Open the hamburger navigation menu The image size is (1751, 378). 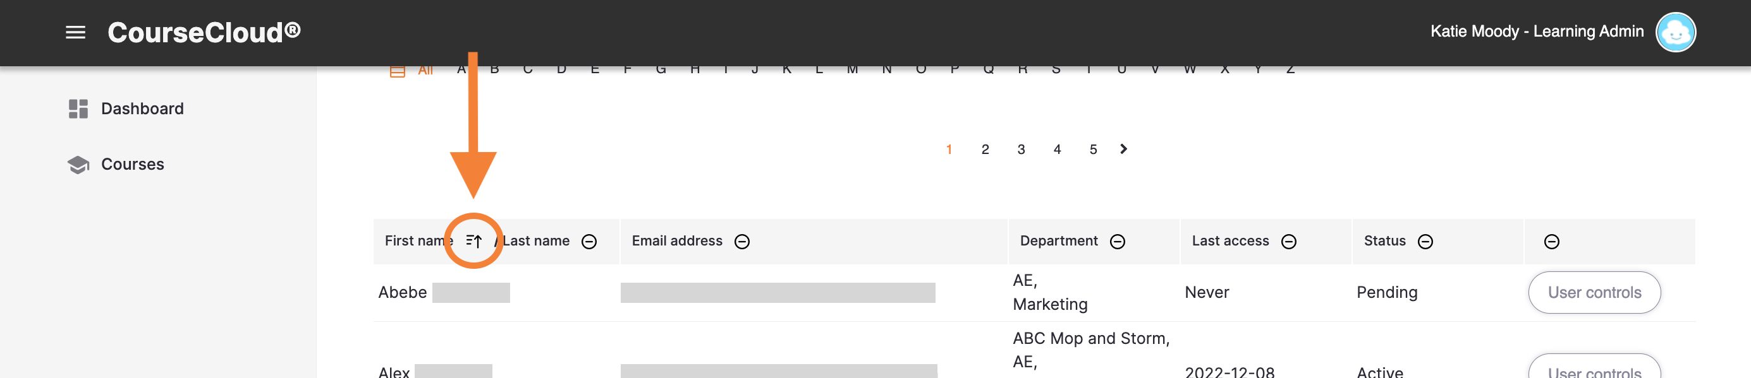coord(75,32)
